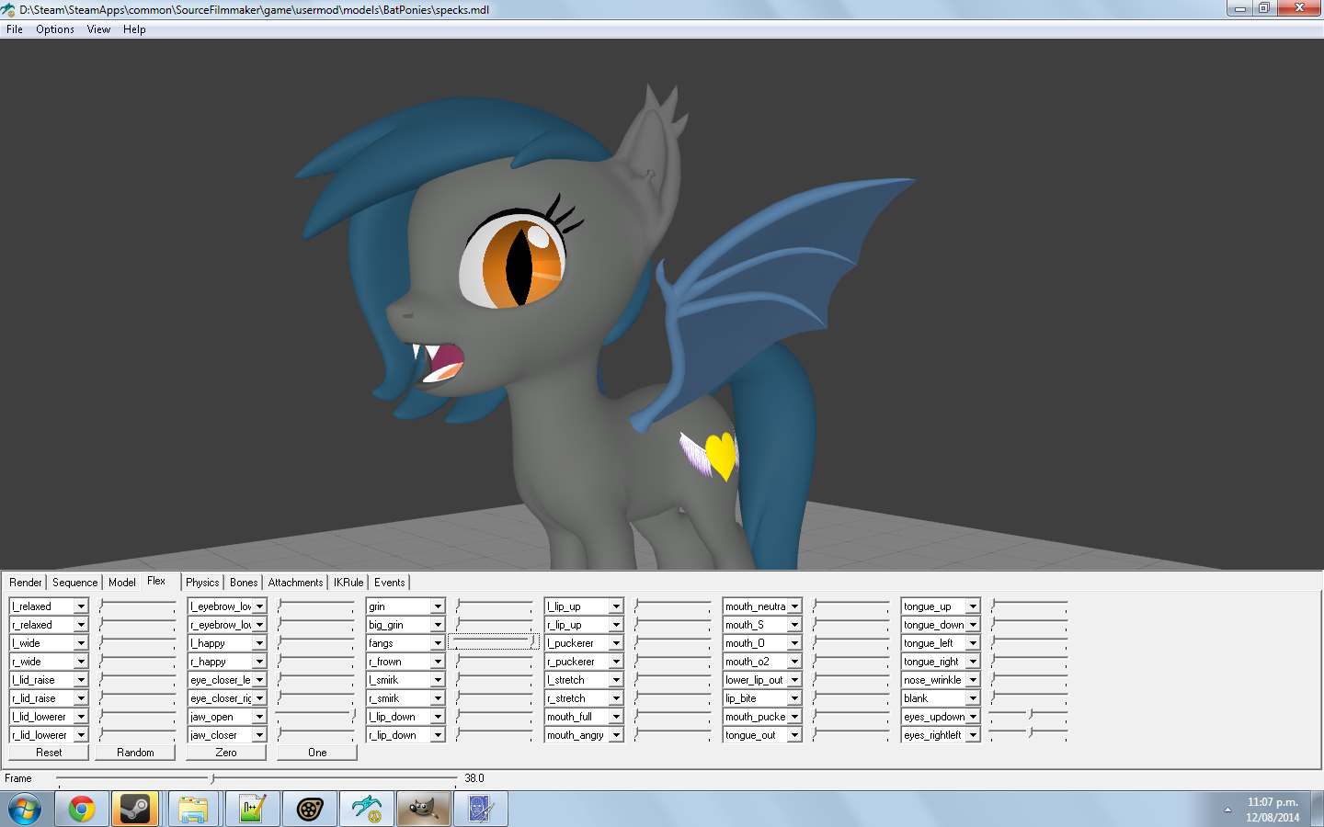Open the blue blueprint-face taskbar icon

click(481, 810)
